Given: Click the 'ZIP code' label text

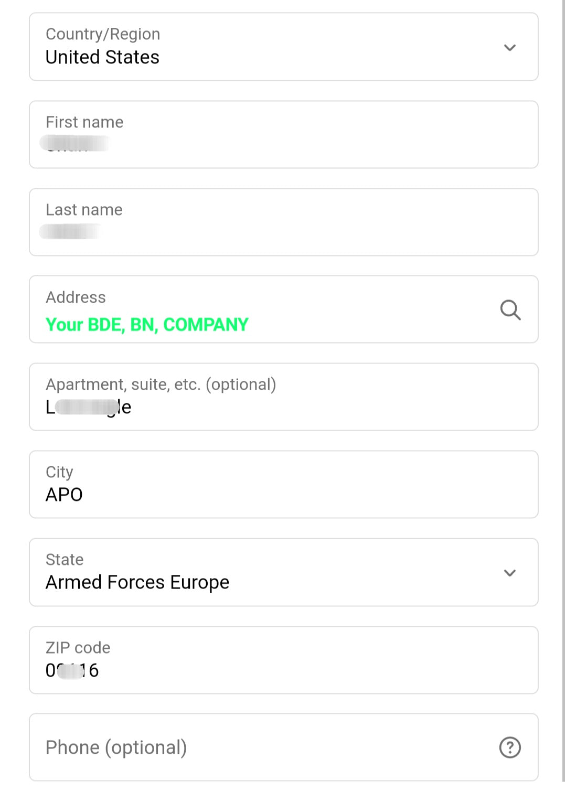Looking at the screenshot, I should (78, 648).
